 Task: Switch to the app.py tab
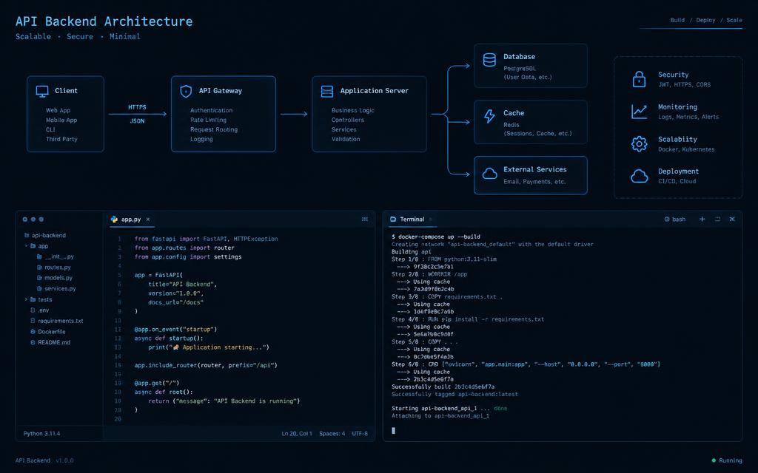[x=130, y=219]
